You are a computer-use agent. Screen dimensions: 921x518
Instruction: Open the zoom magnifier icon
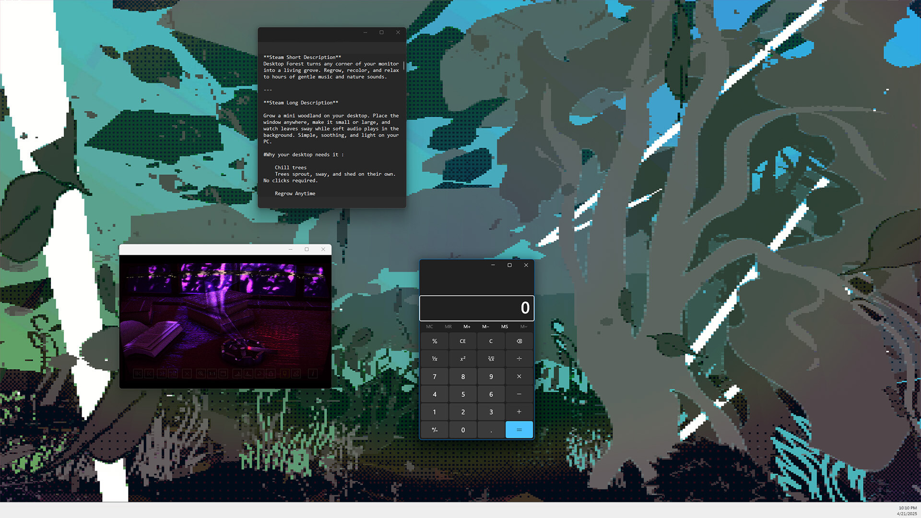point(201,374)
